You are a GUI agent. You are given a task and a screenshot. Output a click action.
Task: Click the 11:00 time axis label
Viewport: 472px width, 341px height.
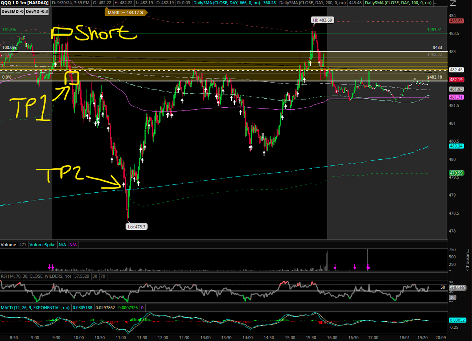click(x=120, y=337)
